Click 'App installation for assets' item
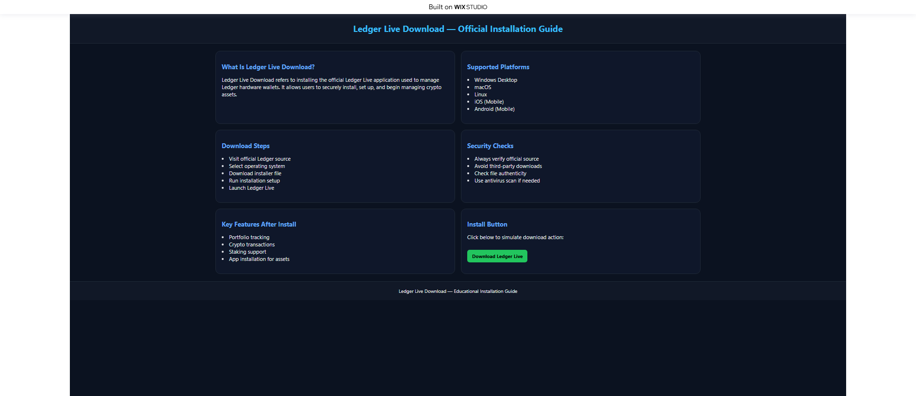 coord(259,259)
